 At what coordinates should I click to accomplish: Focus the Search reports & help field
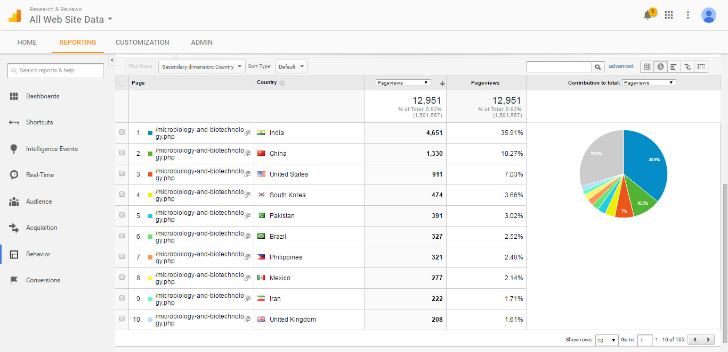56,70
